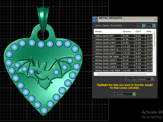Click the 6.05 DWT value
Image resolution: width=163 pixels, height=122 pixels.
pyautogui.click(x=138, y=43)
